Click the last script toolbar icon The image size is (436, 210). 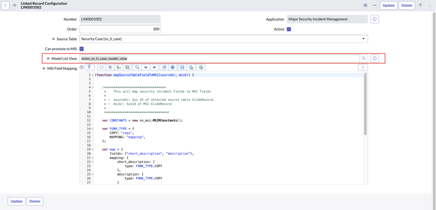click(x=201, y=67)
